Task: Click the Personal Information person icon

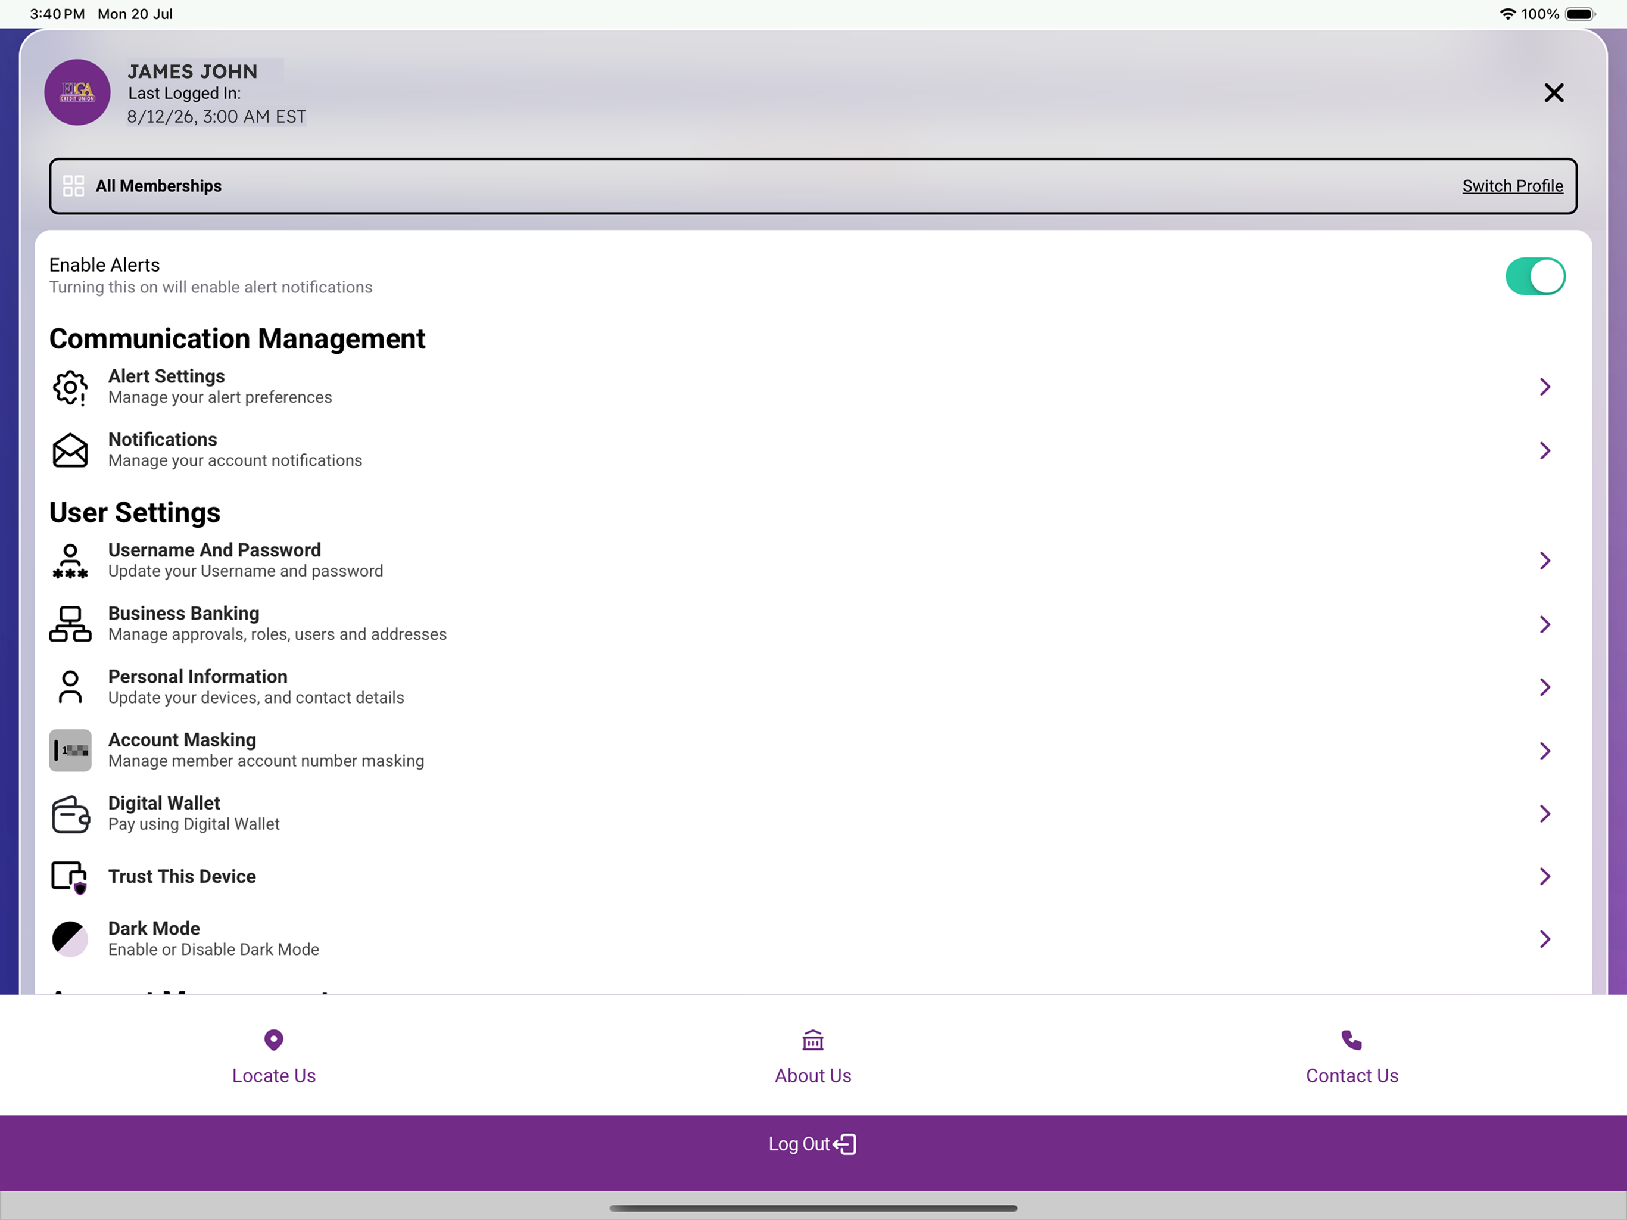Action: (71, 687)
